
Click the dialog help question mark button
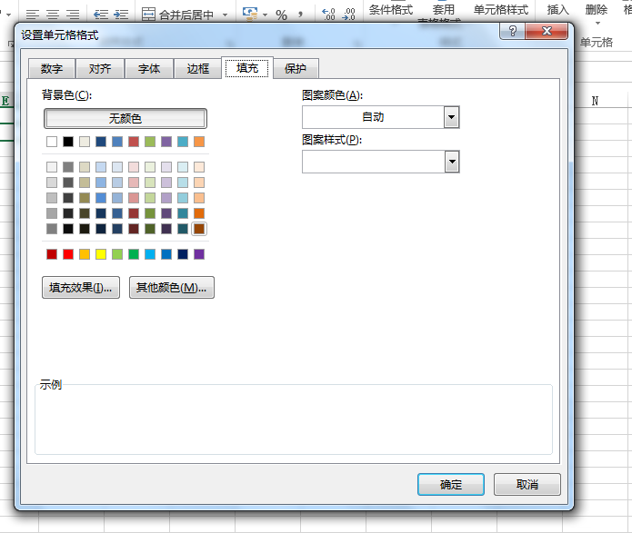(512, 31)
